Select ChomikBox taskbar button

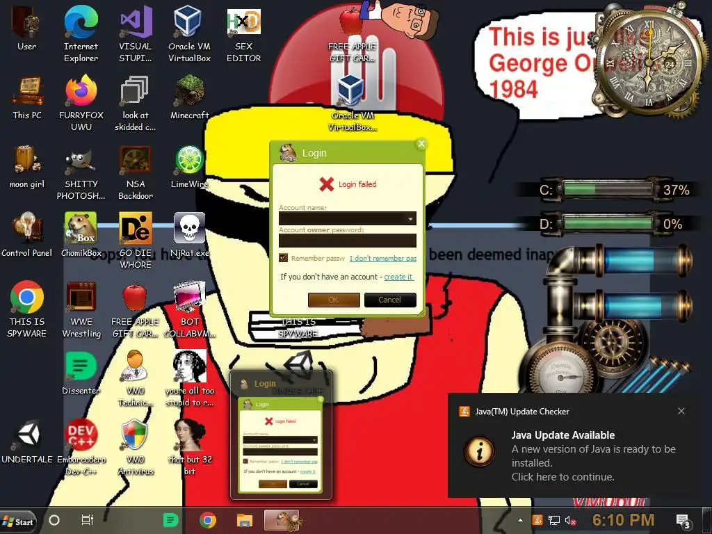[282, 520]
